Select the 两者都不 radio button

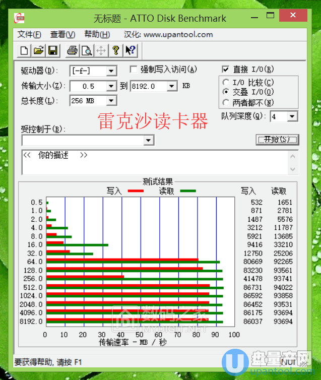[226, 103]
